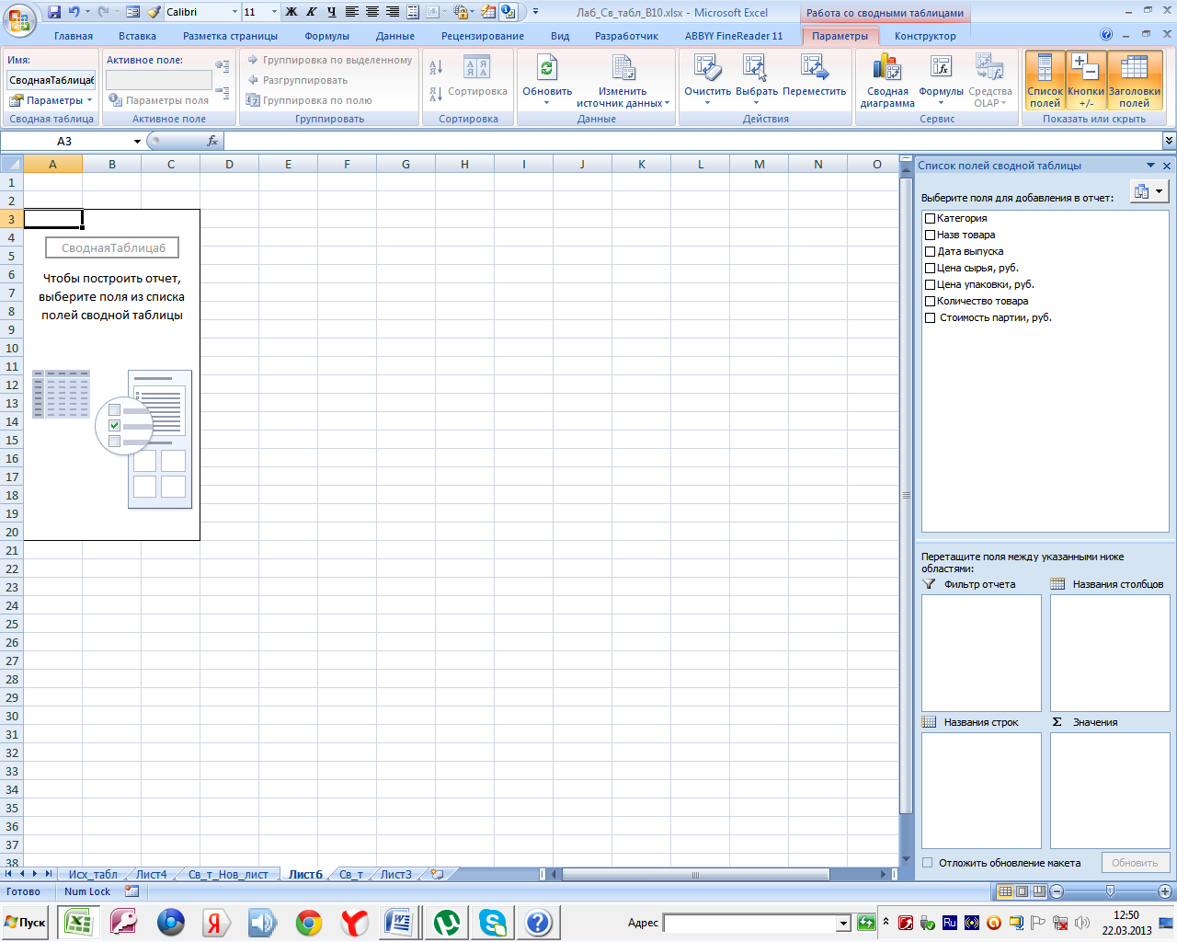Open uTorrent from the taskbar
This screenshot has height=942, width=1177.
[446, 923]
